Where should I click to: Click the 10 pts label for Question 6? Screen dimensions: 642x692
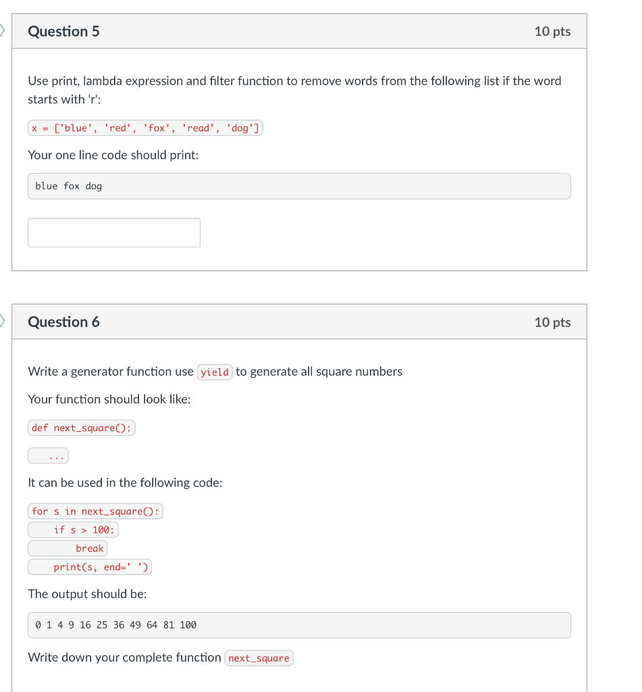552,322
